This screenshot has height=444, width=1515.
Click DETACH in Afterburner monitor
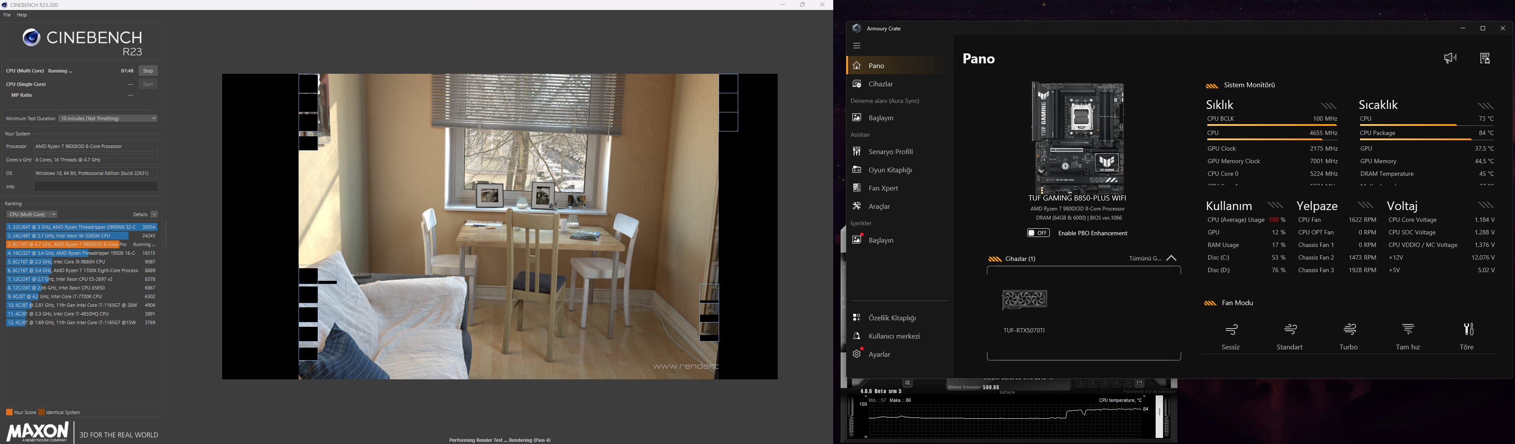[1007, 392]
